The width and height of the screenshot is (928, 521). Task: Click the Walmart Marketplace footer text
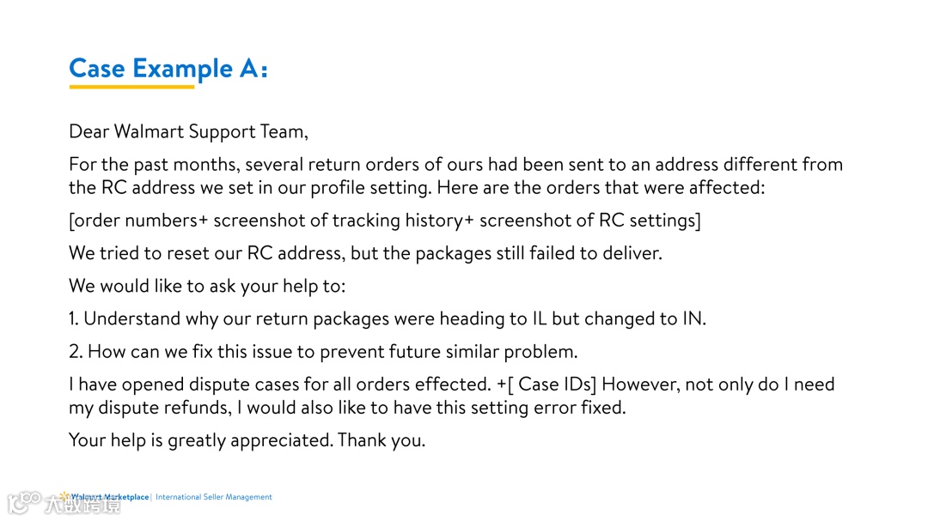tap(109, 497)
